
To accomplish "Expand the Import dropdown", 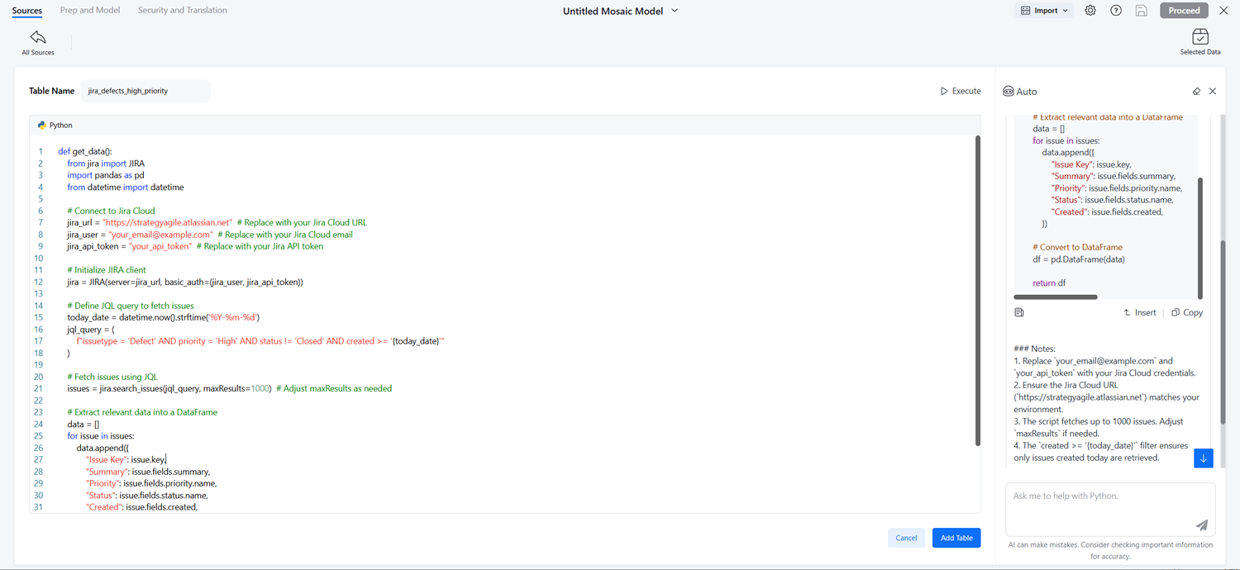I will pyautogui.click(x=1045, y=11).
